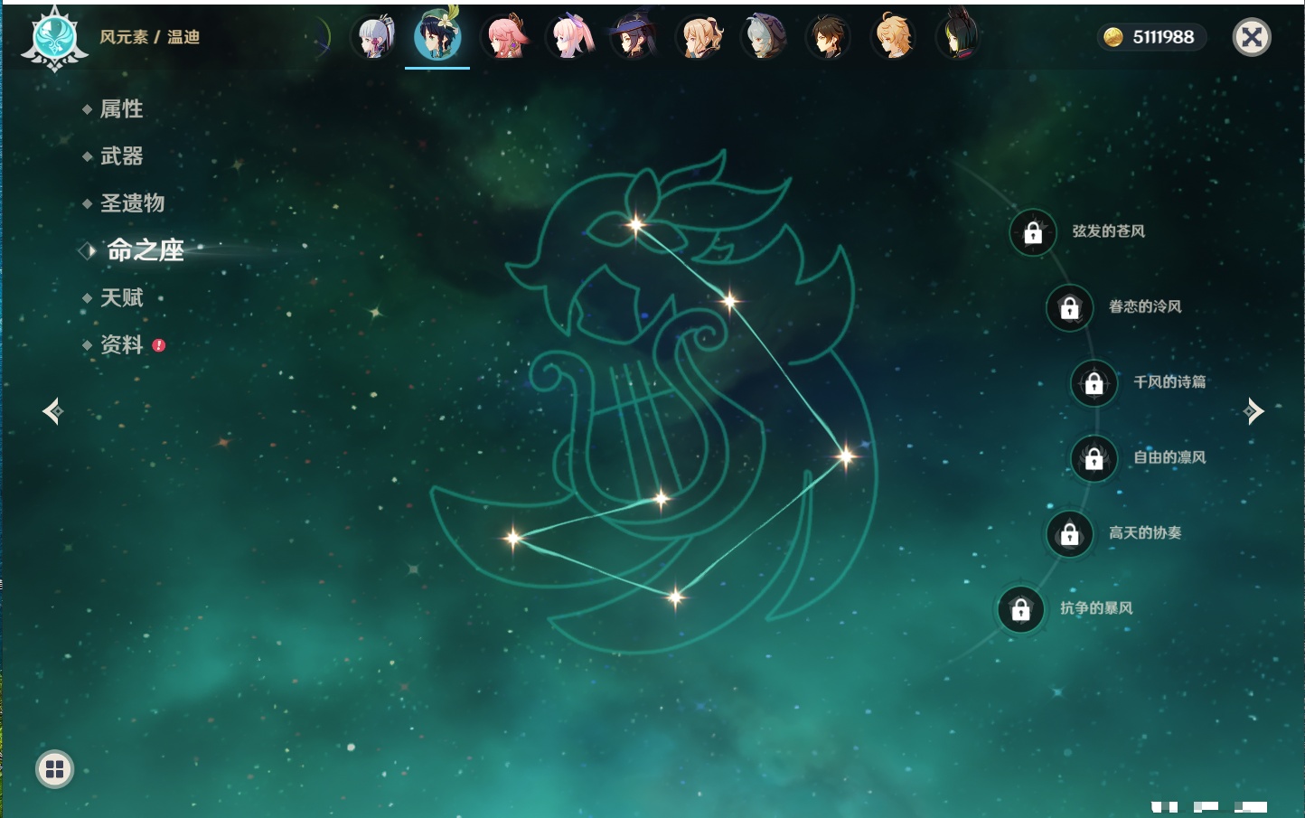Select Ayaka's silver-haired avatar
The width and height of the screenshot is (1305, 818).
click(374, 37)
